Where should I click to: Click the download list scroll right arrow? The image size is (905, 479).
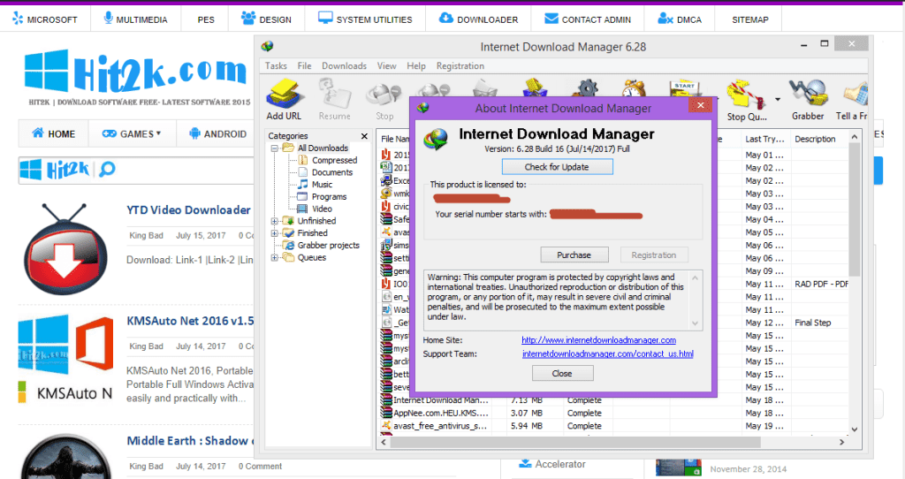coord(842,442)
